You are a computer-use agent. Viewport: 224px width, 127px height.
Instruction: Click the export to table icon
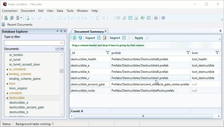pyautogui.click(x=99, y=38)
